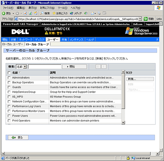Toggle the select-all checkbox in header
164x161 pixels.
(x=9, y=73)
